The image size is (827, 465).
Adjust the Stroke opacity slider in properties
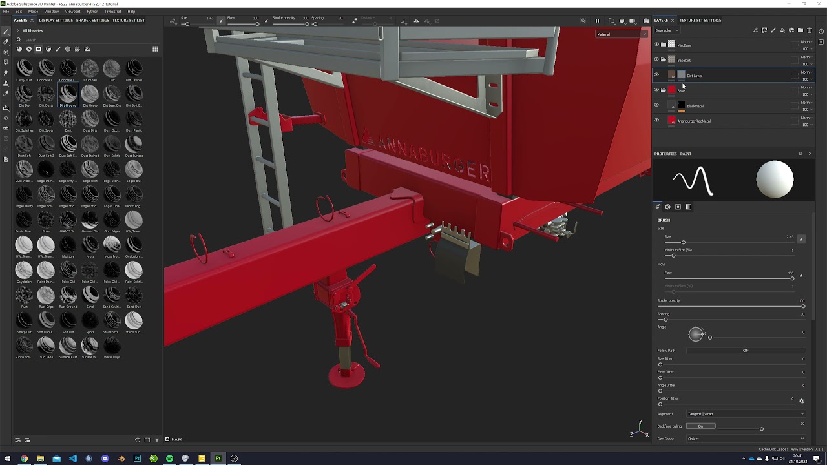pyautogui.click(x=731, y=307)
